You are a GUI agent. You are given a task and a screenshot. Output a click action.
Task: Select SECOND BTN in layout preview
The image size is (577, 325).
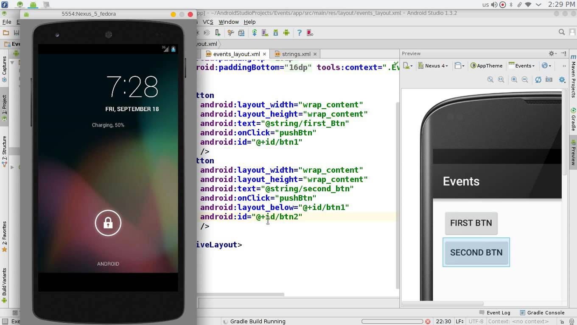pyautogui.click(x=476, y=252)
